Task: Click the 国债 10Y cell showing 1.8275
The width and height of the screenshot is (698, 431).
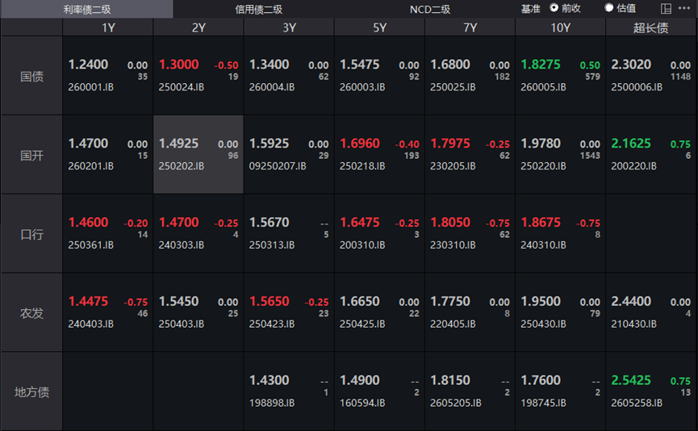Action: [560, 75]
